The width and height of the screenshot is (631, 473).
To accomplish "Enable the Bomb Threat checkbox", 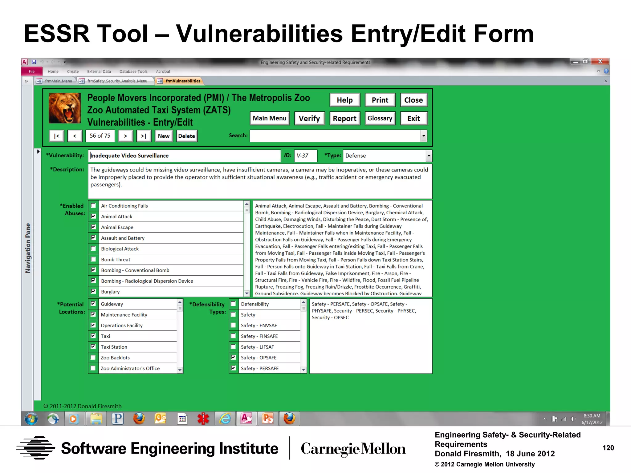I will coord(93,259).
